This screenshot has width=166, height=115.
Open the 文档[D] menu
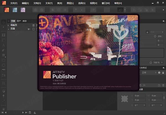click(x=37, y=3)
